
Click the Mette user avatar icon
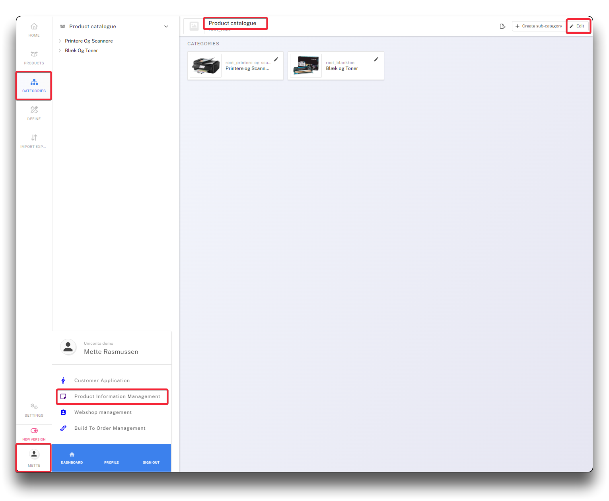pyautogui.click(x=34, y=454)
